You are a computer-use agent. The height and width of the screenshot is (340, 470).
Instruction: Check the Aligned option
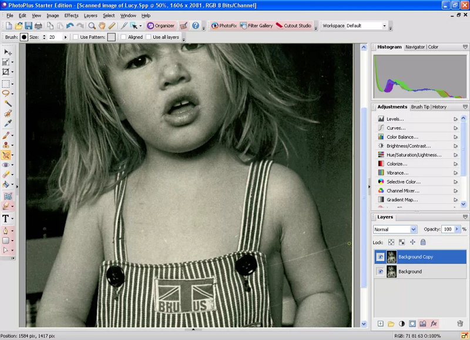pos(123,37)
